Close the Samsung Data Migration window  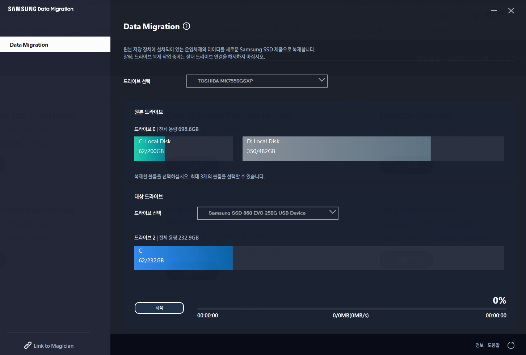coord(511,10)
